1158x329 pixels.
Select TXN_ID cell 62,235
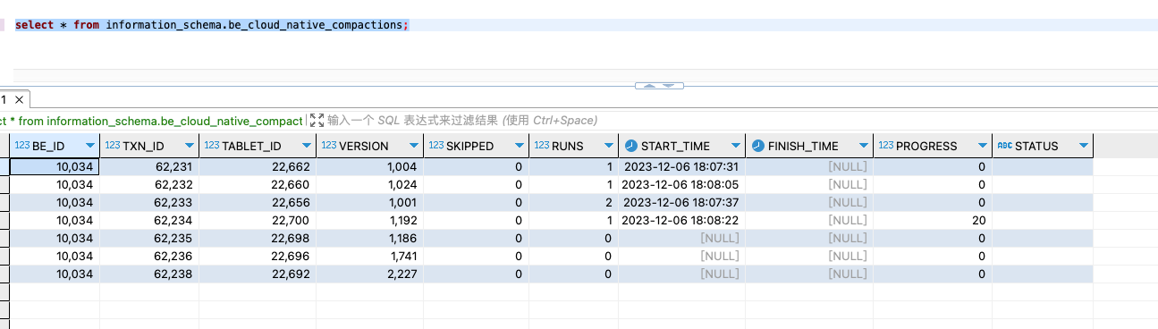148,238
